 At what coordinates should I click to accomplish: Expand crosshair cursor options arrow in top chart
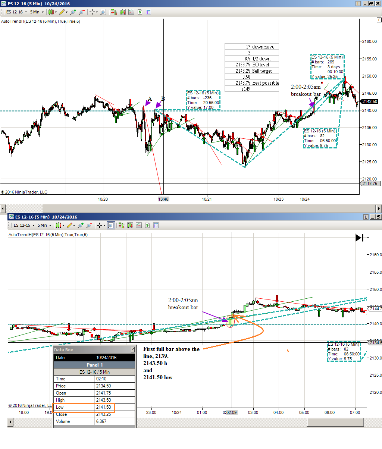[x=97, y=12]
